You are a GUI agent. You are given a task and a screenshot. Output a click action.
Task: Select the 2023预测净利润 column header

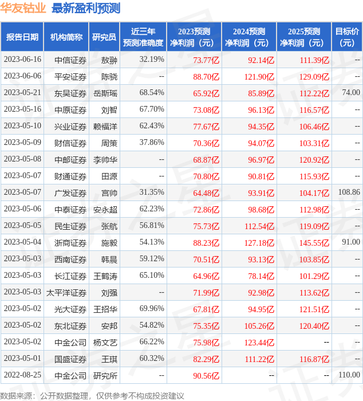pos(194,37)
